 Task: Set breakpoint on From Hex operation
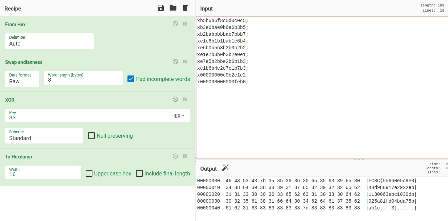click(x=185, y=24)
